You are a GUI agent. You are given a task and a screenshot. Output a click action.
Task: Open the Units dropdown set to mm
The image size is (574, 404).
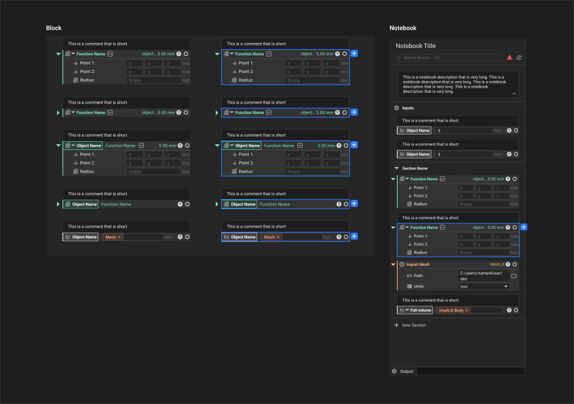484,286
